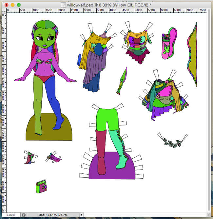Image resolution: width=213 pixels, height=219 pixels.
Task: Click the olive doll stand base
Action: [x=49, y=127]
